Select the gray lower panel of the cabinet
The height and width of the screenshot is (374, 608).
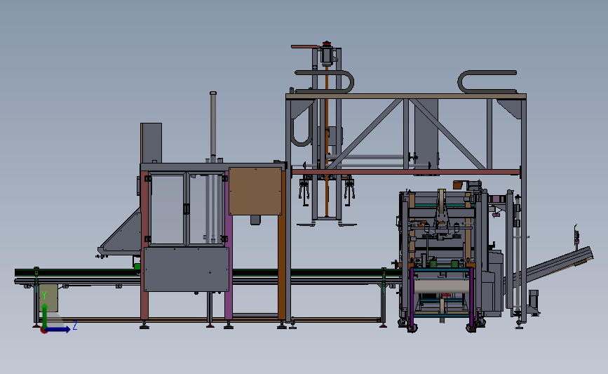[187, 269]
